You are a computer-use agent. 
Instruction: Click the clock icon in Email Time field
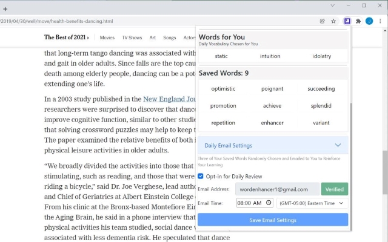269,203
